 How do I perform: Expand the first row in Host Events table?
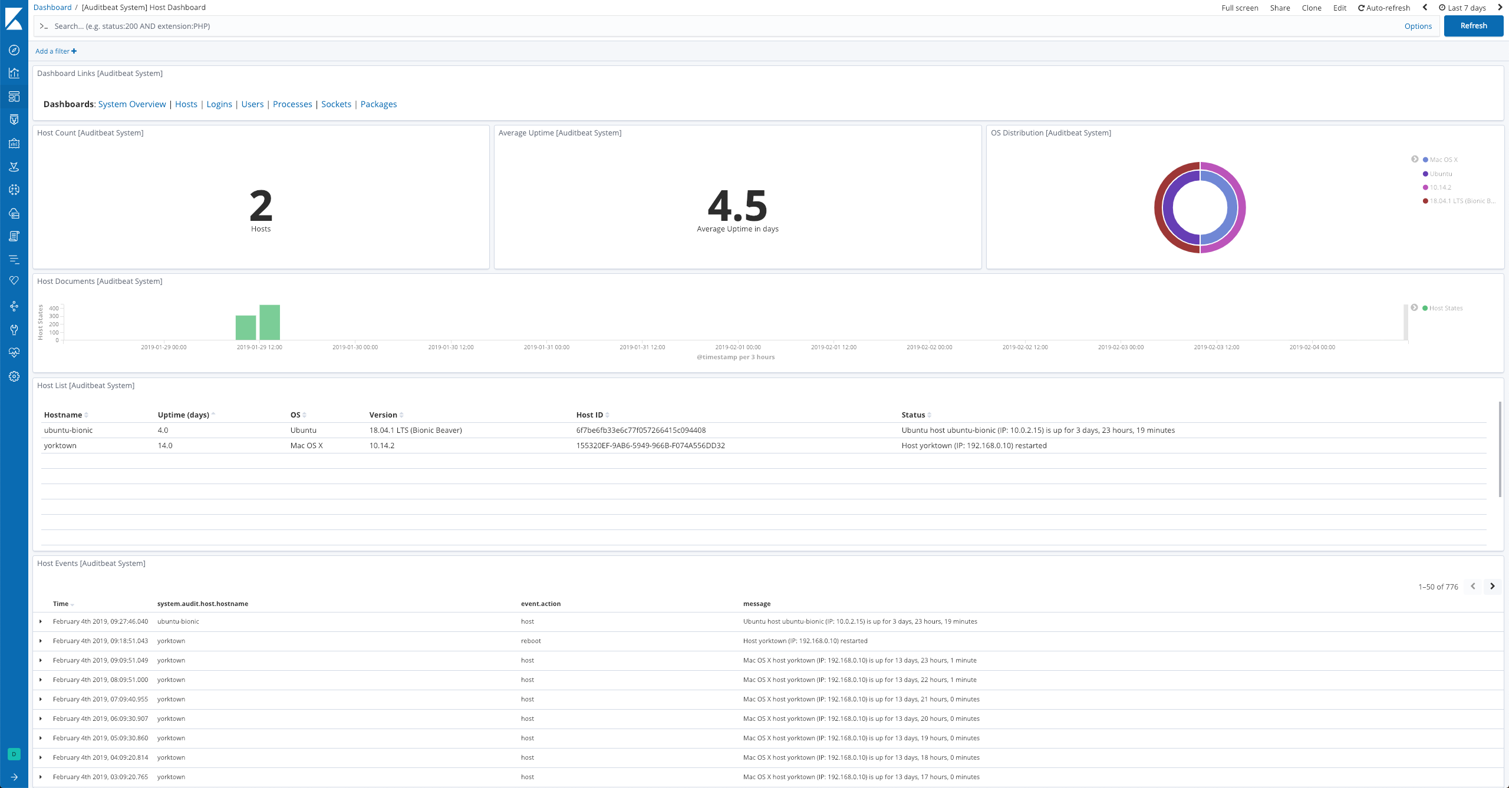point(40,621)
